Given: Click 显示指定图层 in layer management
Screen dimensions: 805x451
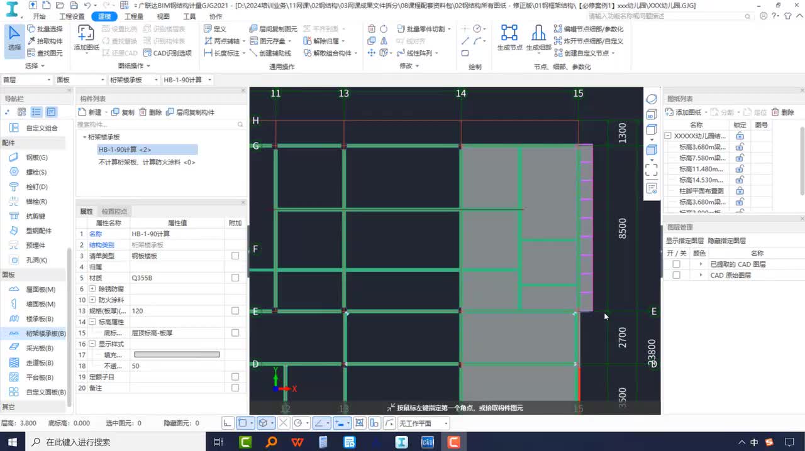Looking at the screenshot, I should point(685,241).
